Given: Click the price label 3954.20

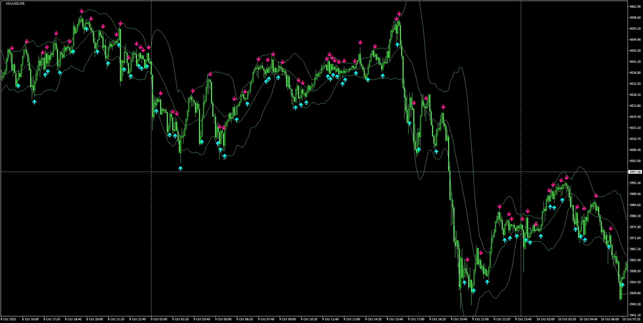Looking at the screenshot, I should [635, 282].
